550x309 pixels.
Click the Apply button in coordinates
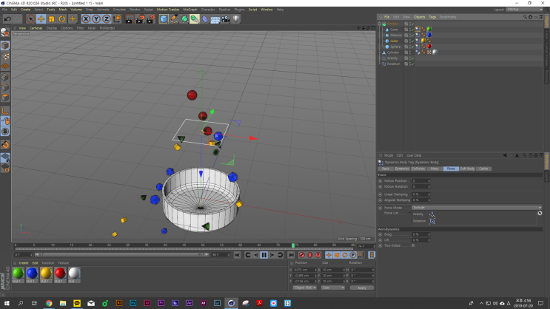point(362,288)
